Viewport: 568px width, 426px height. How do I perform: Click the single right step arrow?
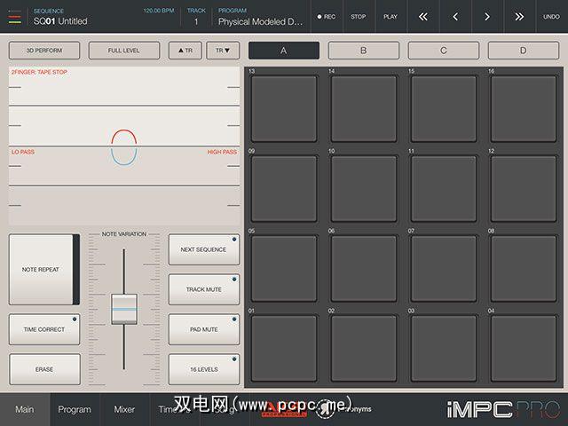coord(486,16)
